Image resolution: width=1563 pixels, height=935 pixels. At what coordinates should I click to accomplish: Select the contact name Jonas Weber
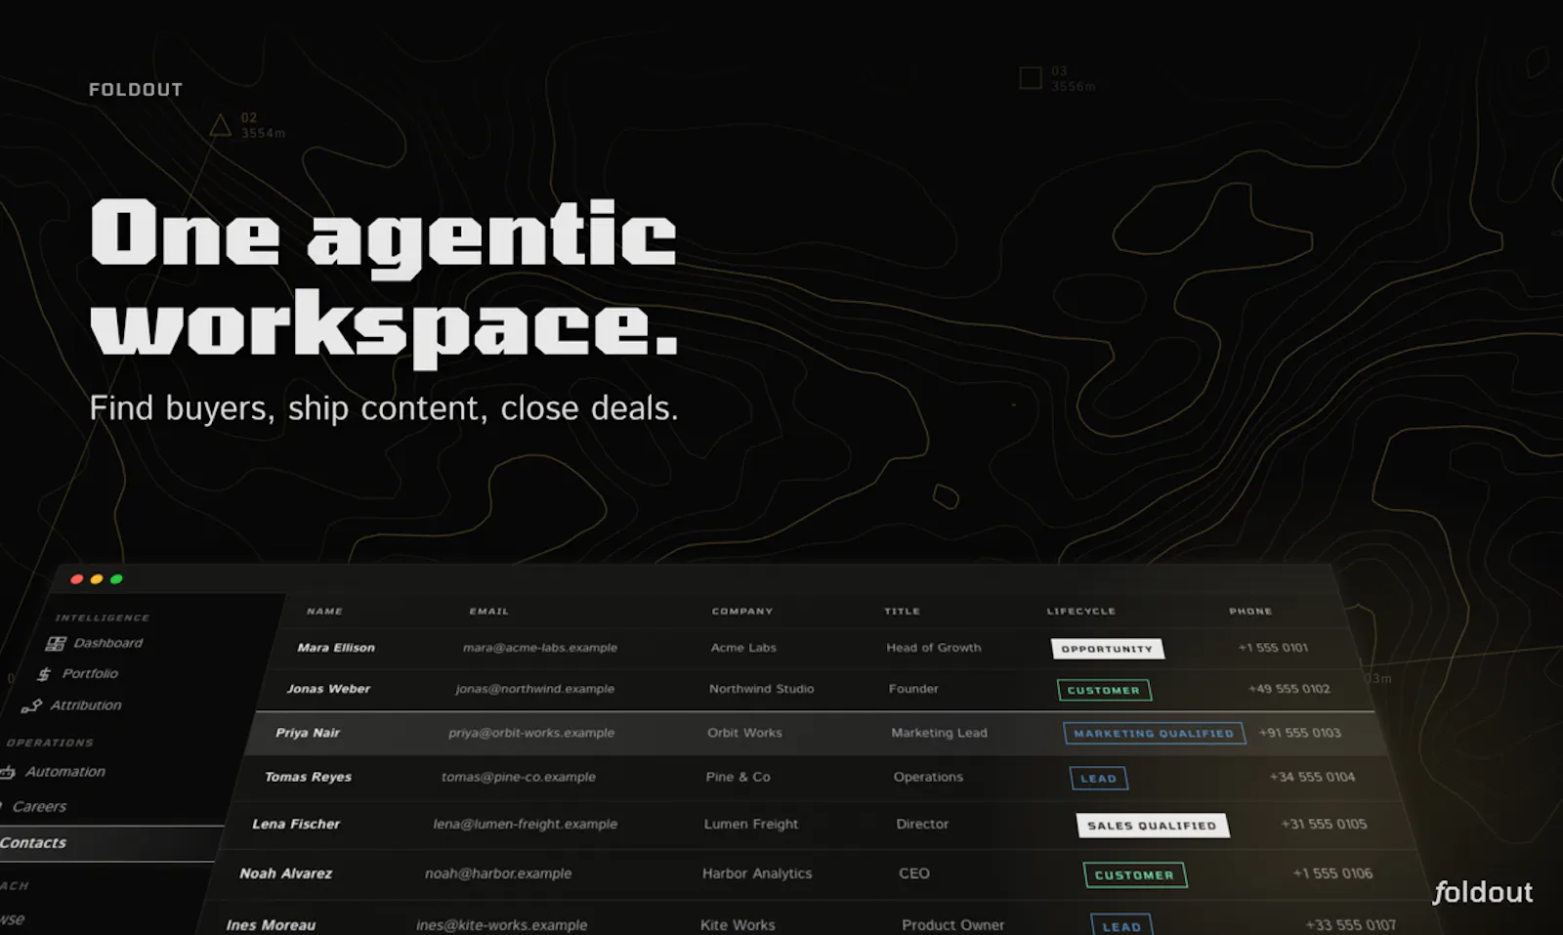point(328,689)
